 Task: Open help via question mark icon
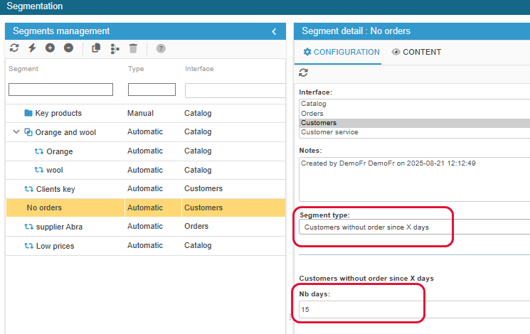point(161,48)
